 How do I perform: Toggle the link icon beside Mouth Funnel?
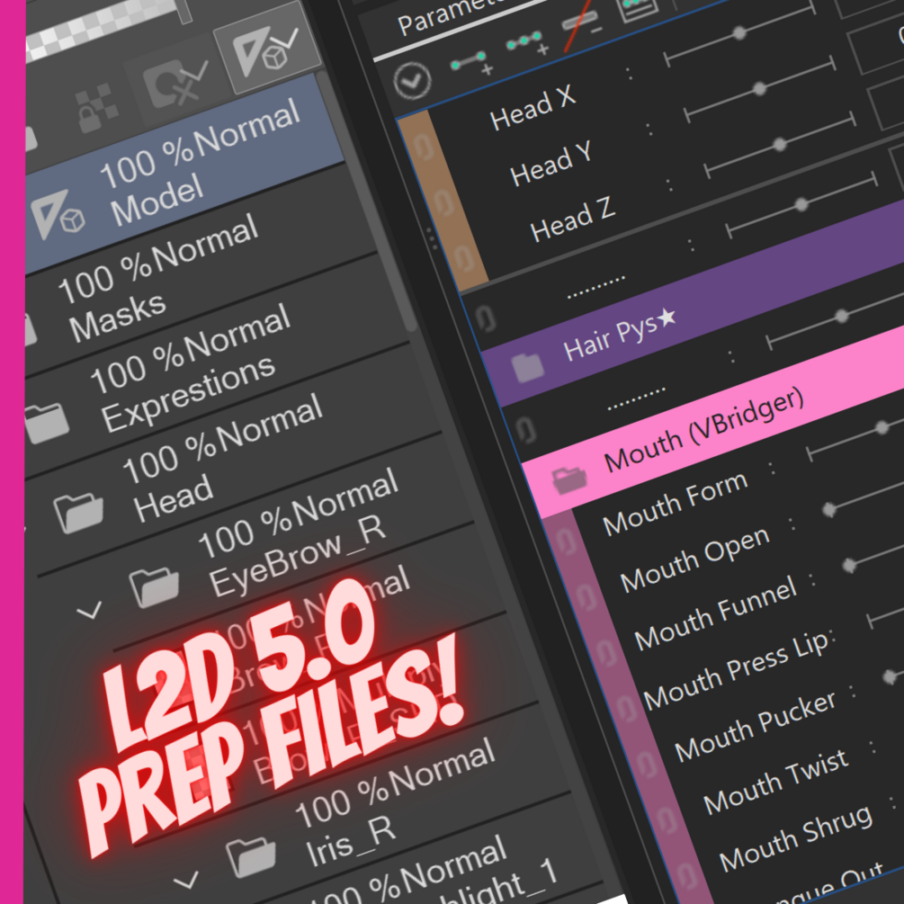pos(605,653)
